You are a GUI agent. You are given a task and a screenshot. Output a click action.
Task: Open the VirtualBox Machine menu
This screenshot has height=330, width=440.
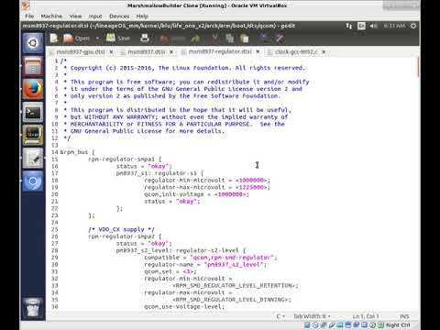[x=51, y=16]
